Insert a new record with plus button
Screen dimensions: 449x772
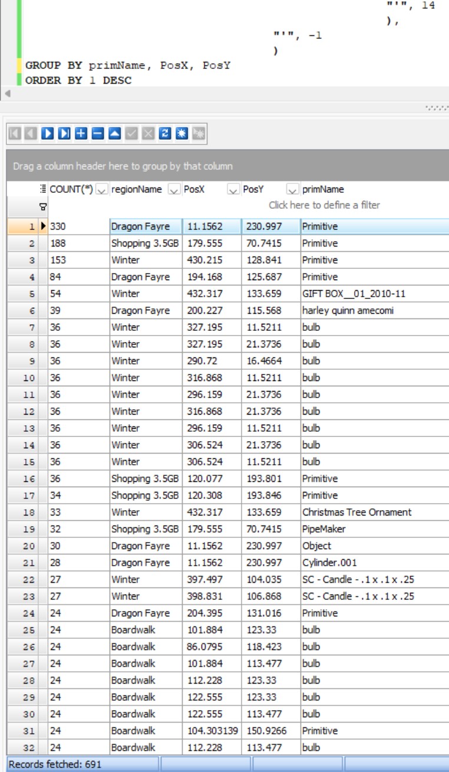(81, 133)
